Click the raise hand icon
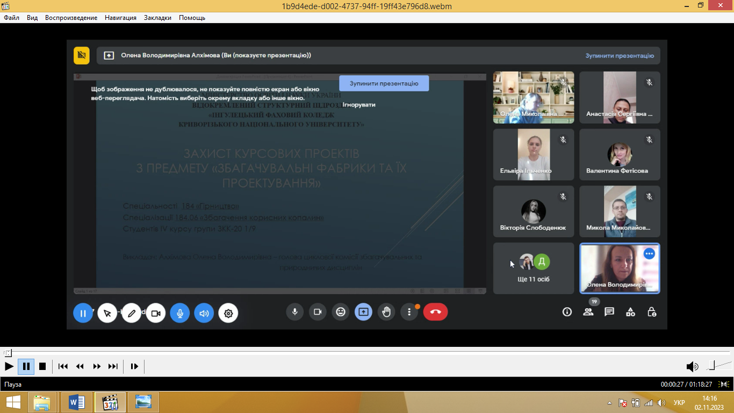Screen dimensions: 734x413 tap(386, 312)
